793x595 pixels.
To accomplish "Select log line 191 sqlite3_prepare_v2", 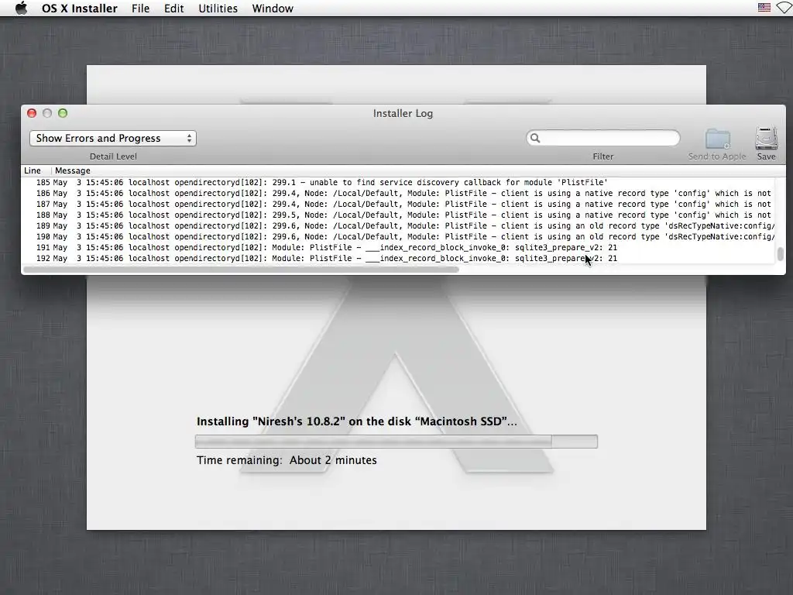I will pos(398,247).
